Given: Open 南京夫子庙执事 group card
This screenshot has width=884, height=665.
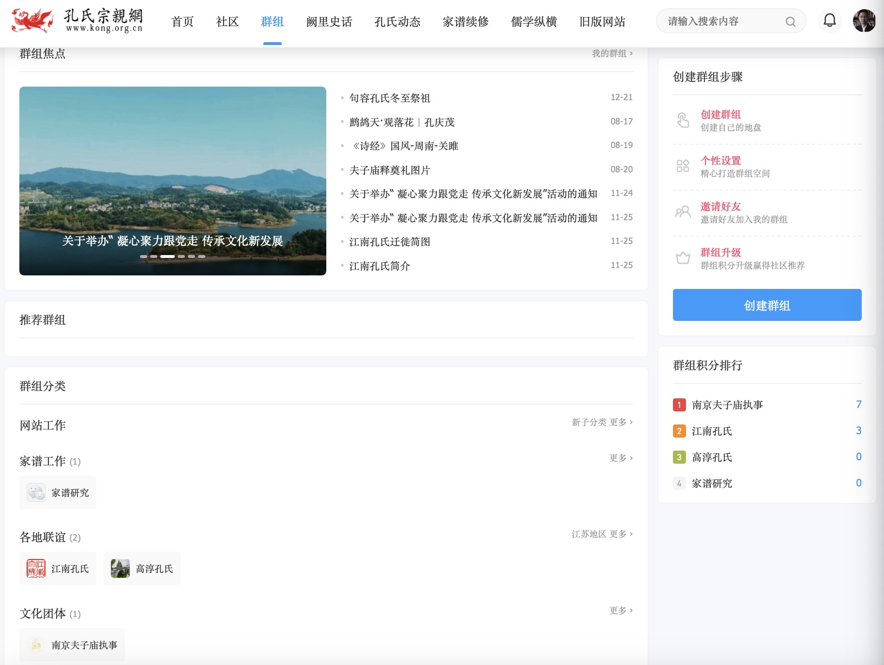Looking at the screenshot, I should (x=72, y=645).
